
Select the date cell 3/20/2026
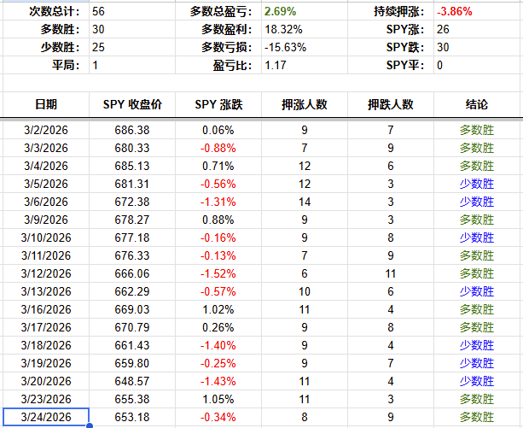click(46, 381)
